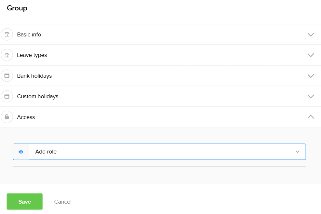Open the Add role dropdown arrow
The height and width of the screenshot is (214, 321).
297,152
